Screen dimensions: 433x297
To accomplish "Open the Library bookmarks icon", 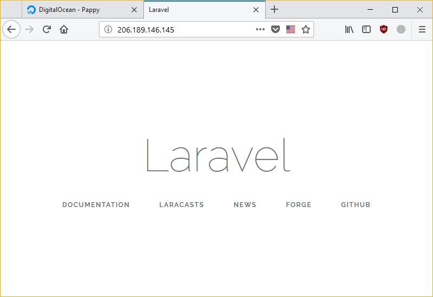I will [x=349, y=29].
